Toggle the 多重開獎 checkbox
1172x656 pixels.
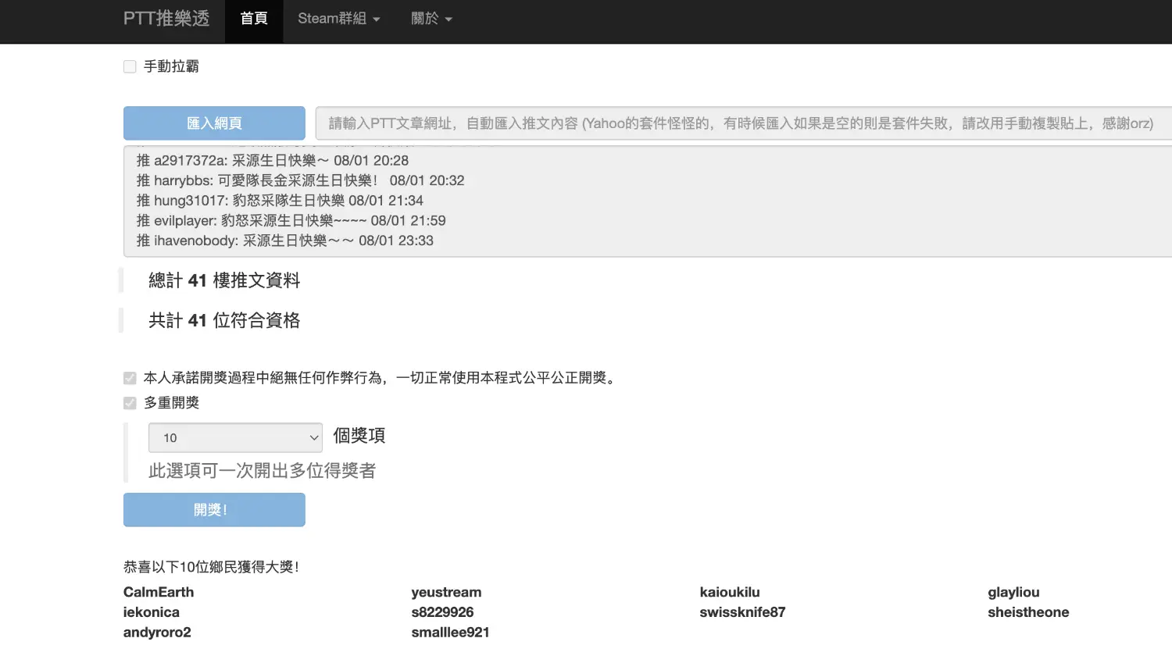coord(130,404)
